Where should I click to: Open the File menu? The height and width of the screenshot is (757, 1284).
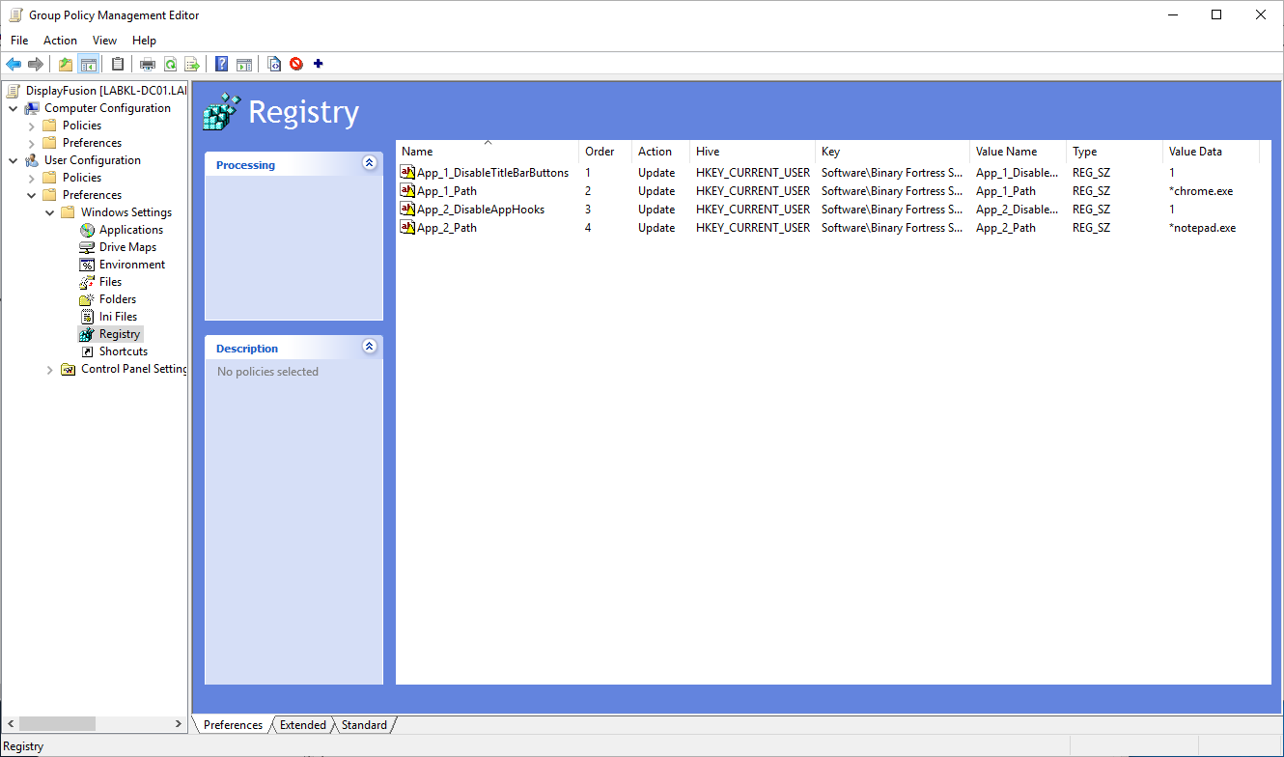pyautogui.click(x=19, y=41)
